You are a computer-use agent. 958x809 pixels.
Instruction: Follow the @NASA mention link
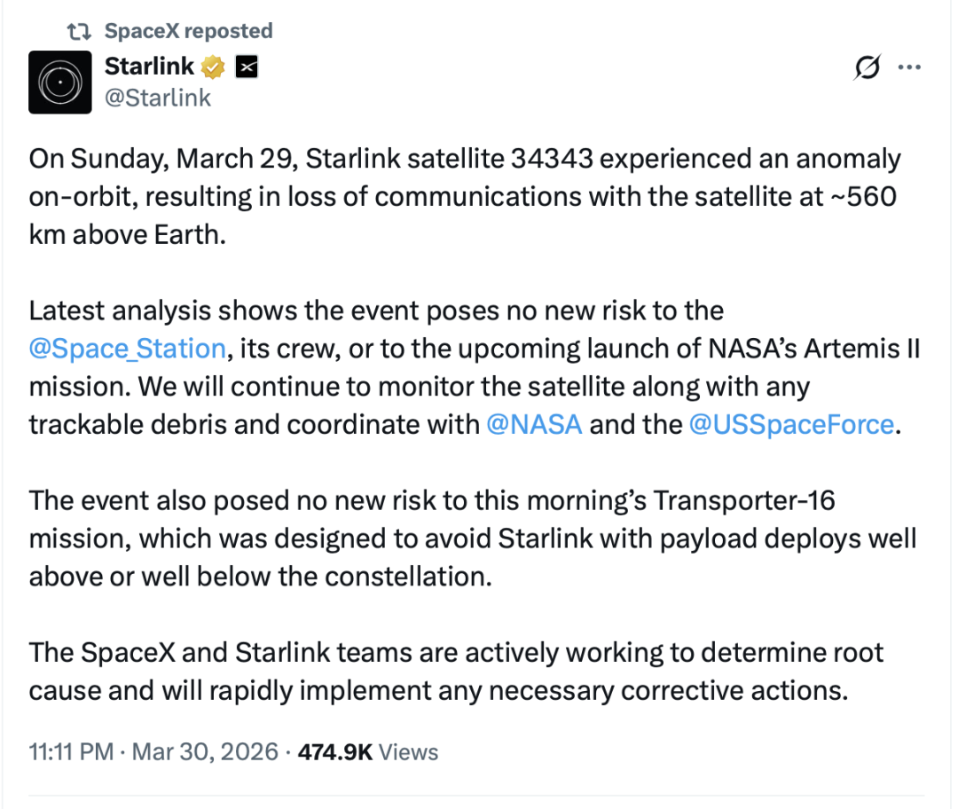coord(534,424)
